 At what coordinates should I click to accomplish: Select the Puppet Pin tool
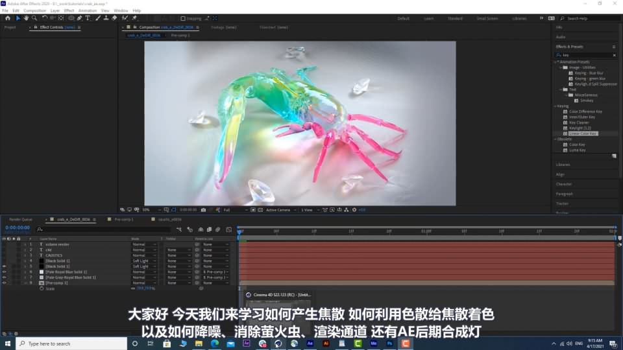(x=134, y=18)
